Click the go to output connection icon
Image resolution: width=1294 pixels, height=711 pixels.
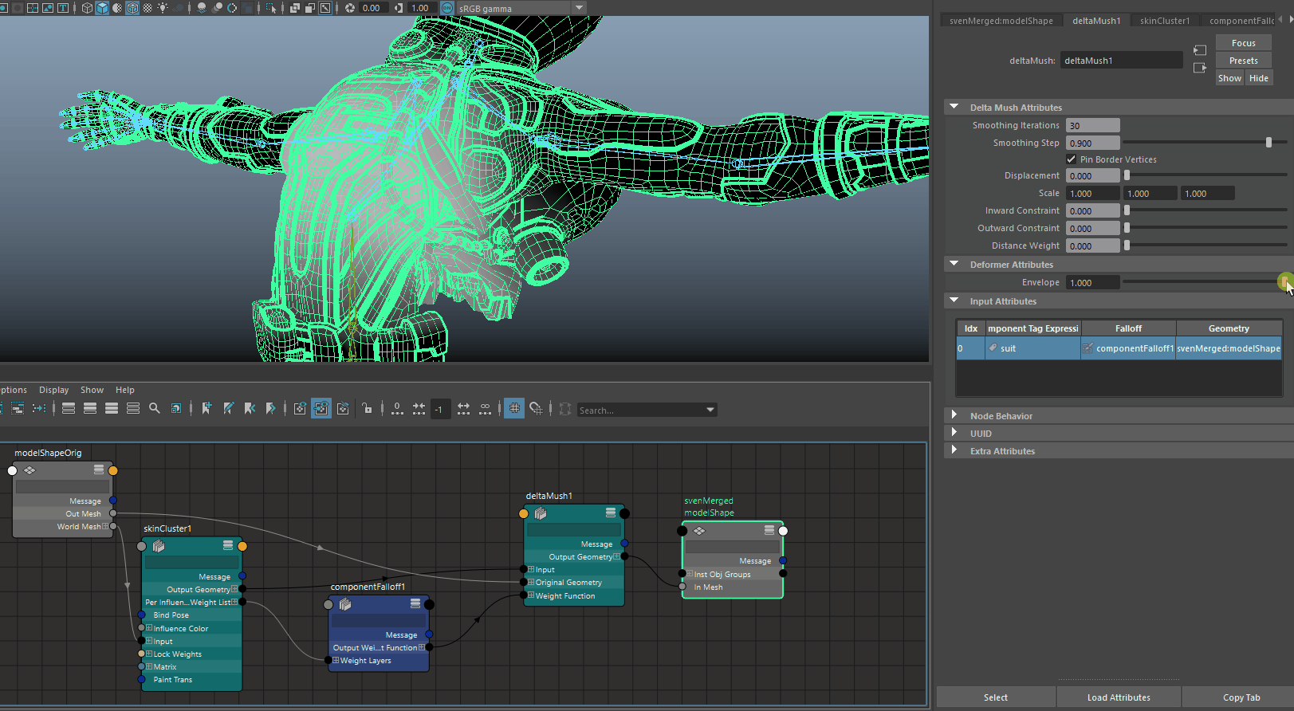(x=1200, y=68)
